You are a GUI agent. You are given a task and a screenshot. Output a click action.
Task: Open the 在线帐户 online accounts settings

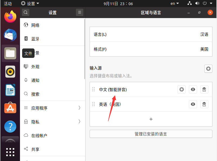point(53,135)
